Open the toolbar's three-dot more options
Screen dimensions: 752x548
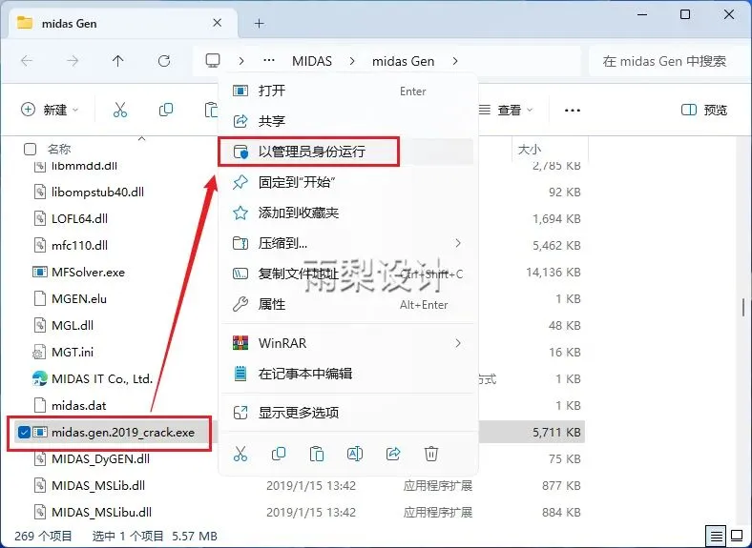(573, 111)
